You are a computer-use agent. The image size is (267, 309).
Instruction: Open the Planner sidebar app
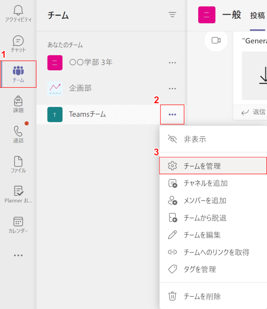click(18, 195)
